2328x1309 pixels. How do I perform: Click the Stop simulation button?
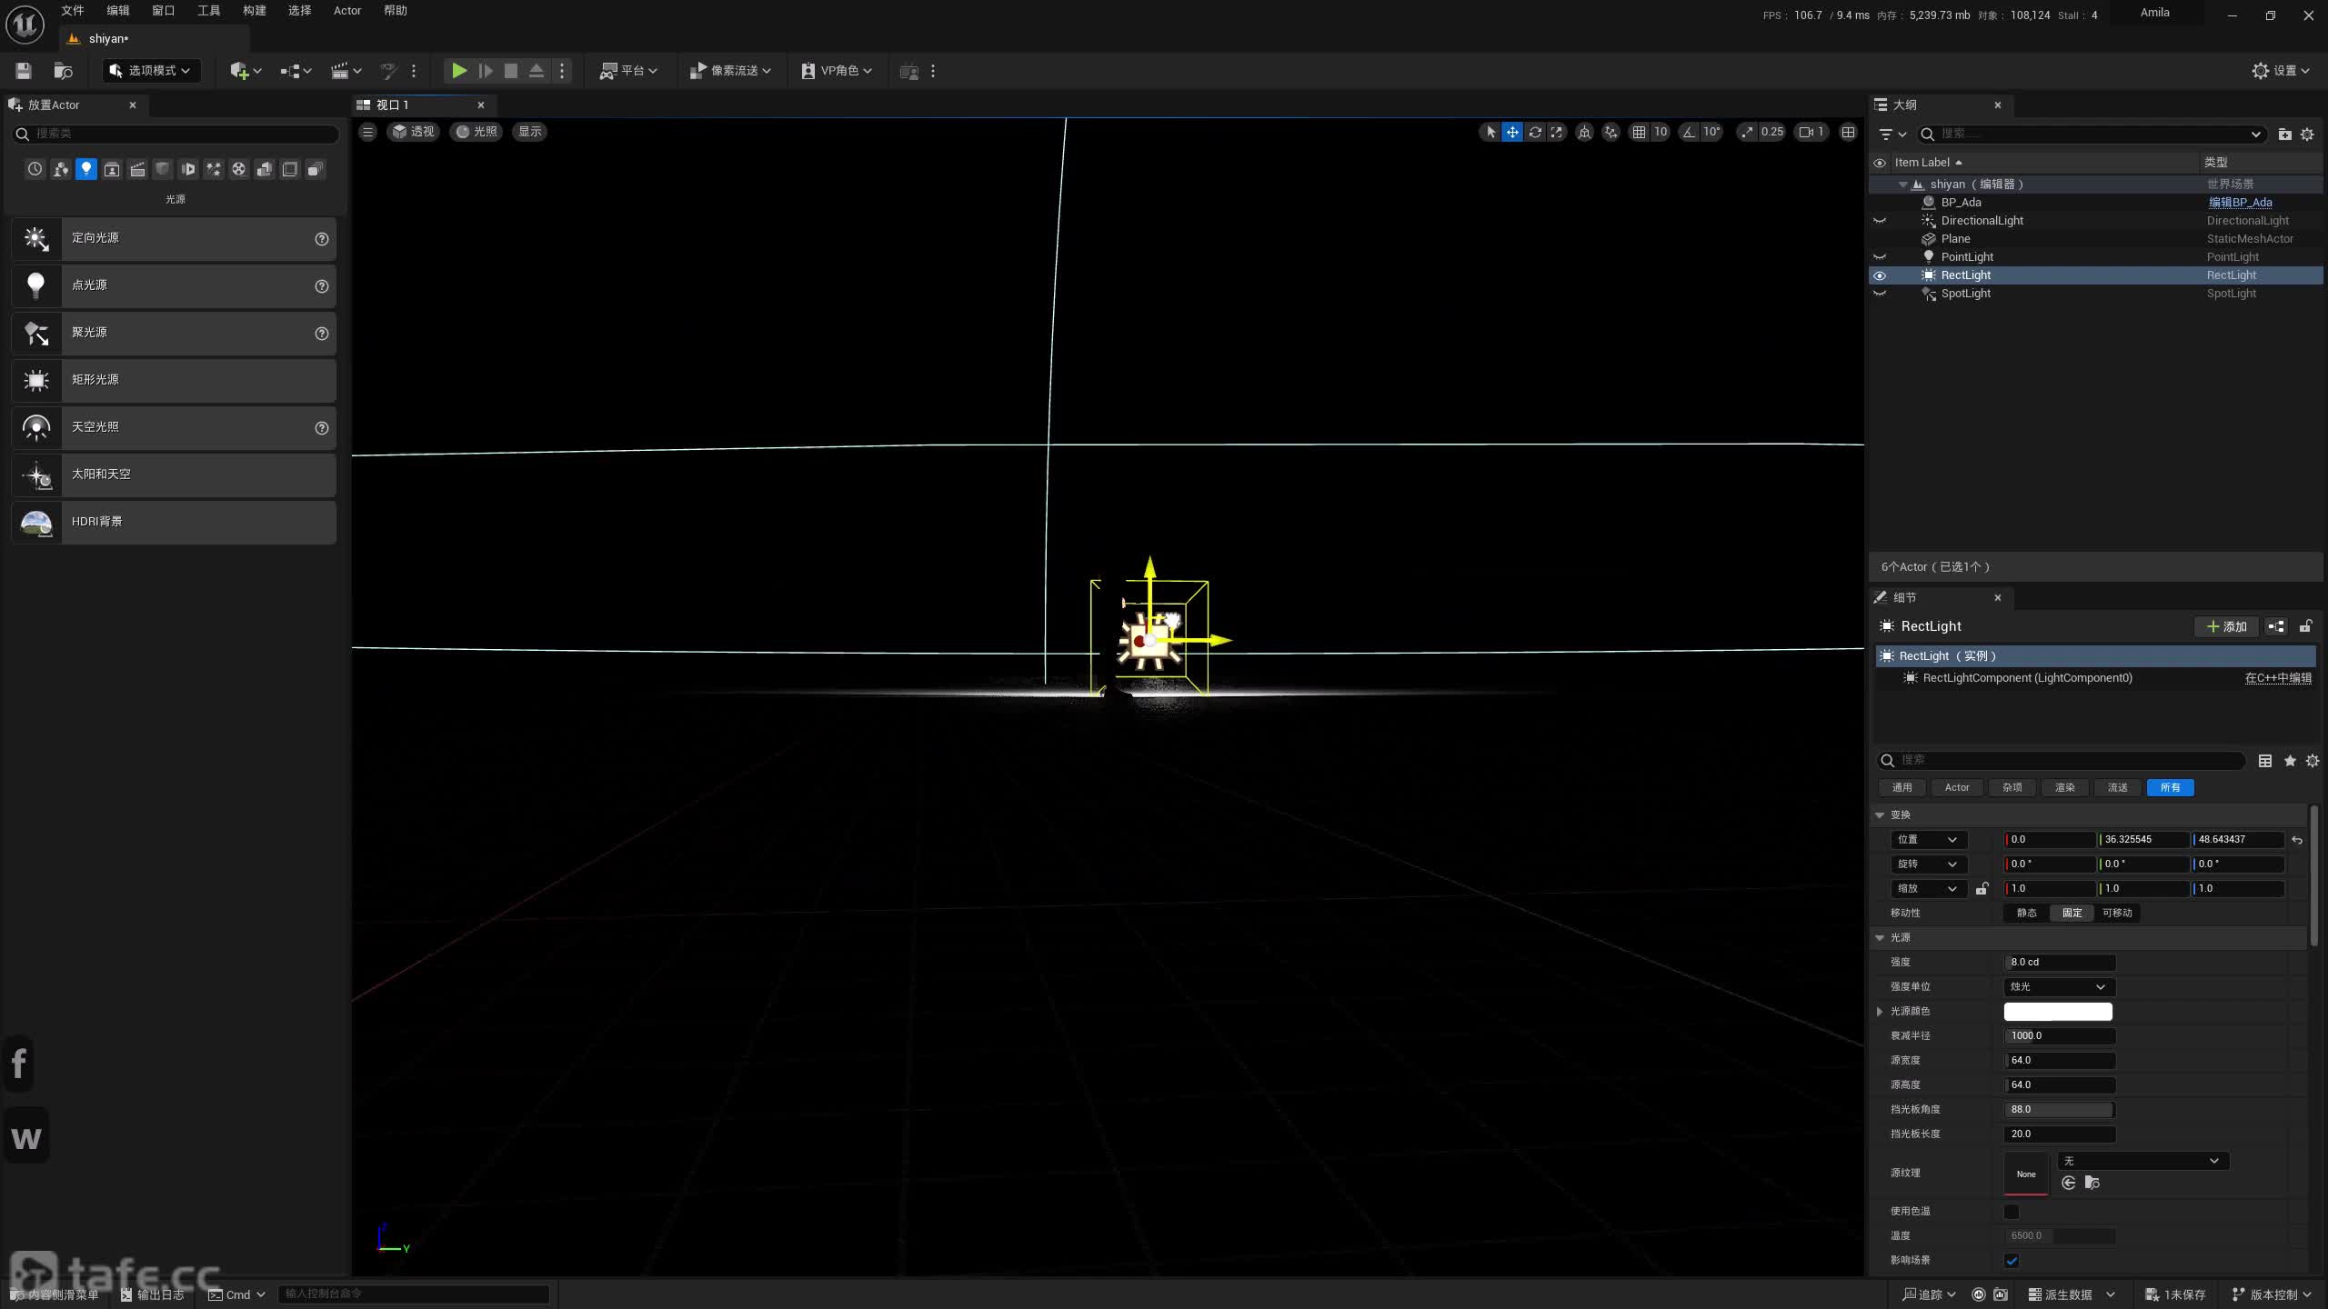click(511, 71)
